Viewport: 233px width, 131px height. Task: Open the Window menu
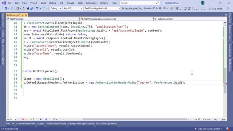click(104, 3)
